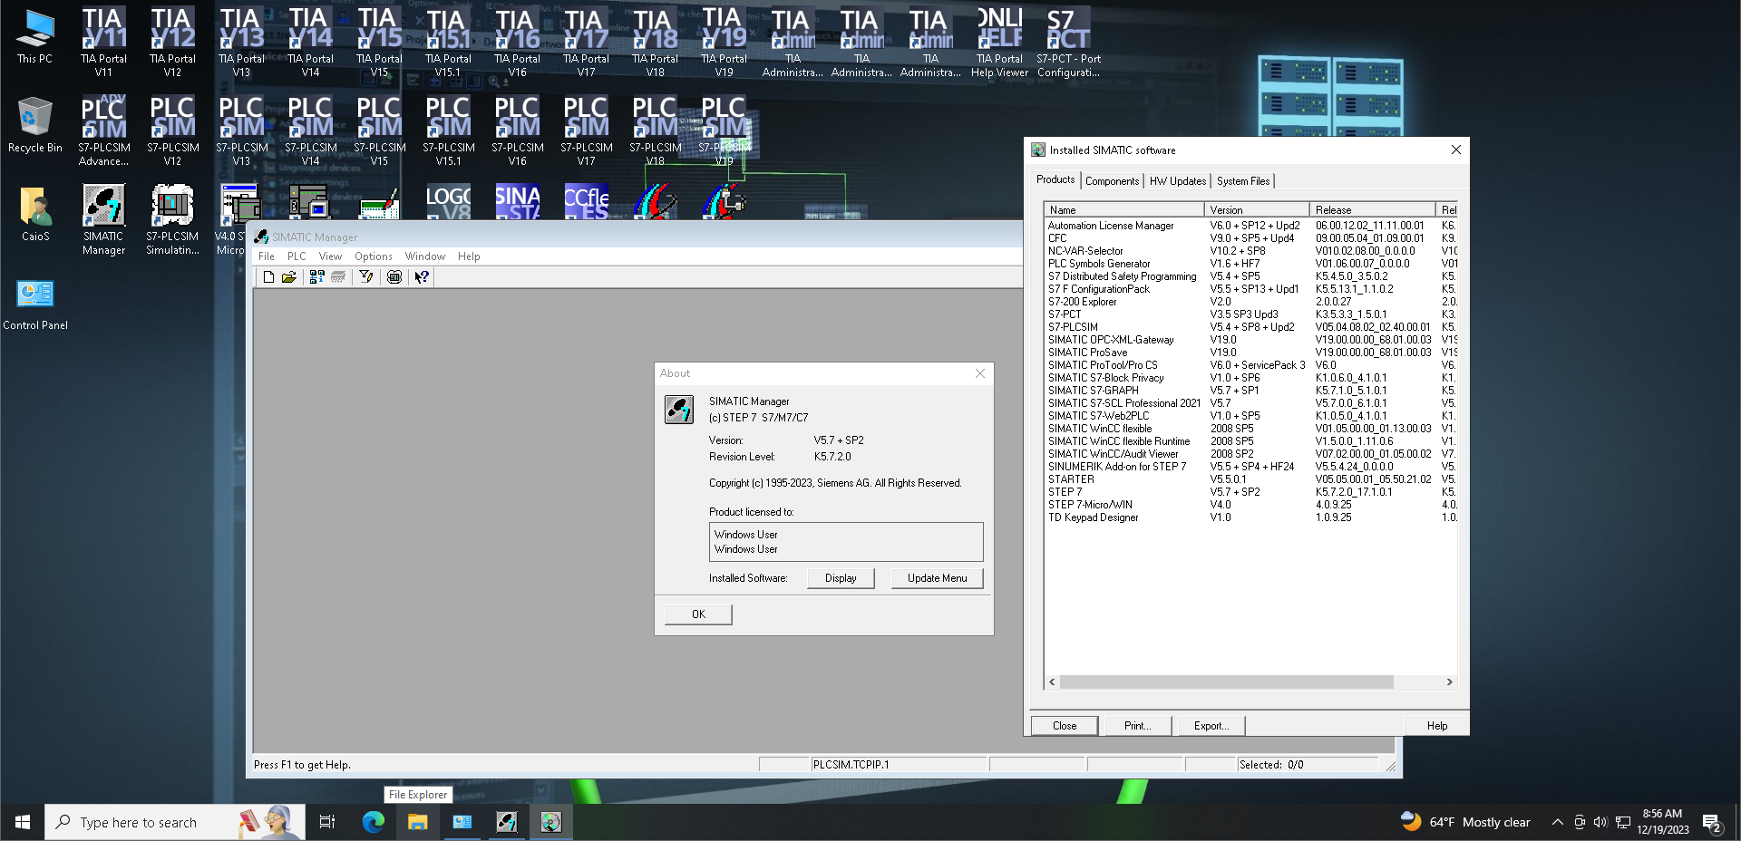Open the Options menu in SIMATIC Manager
Screen dimensions: 1741x841
[373, 256]
